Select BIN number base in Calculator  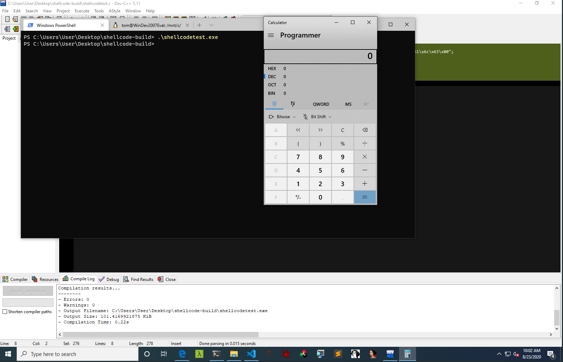point(320,93)
